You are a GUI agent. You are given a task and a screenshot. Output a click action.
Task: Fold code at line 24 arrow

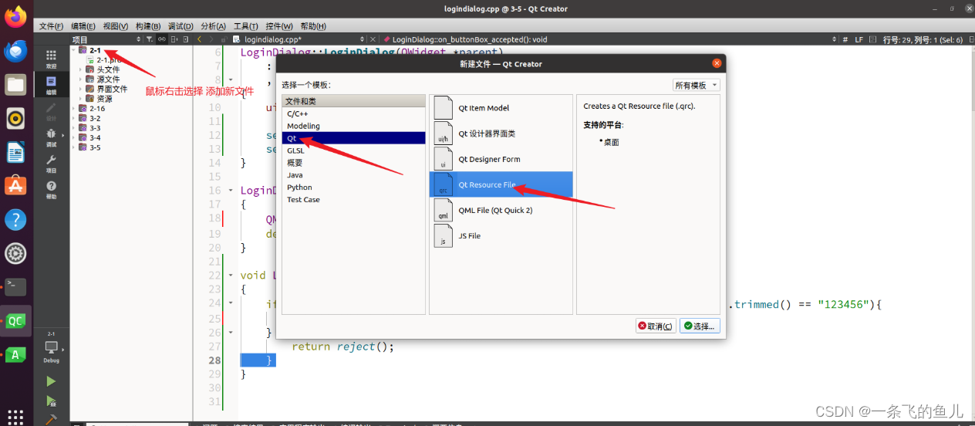[x=230, y=304]
